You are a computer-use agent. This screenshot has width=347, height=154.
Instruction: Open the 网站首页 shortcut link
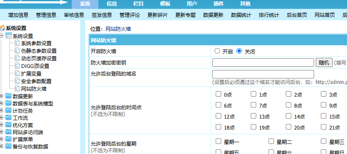[x=325, y=15]
